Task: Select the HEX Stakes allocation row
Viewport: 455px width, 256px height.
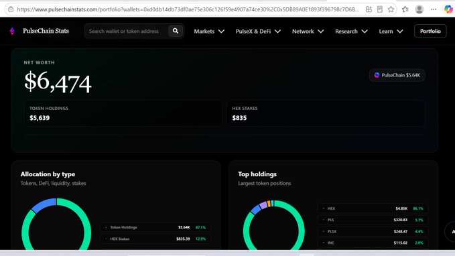Action: point(155,239)
